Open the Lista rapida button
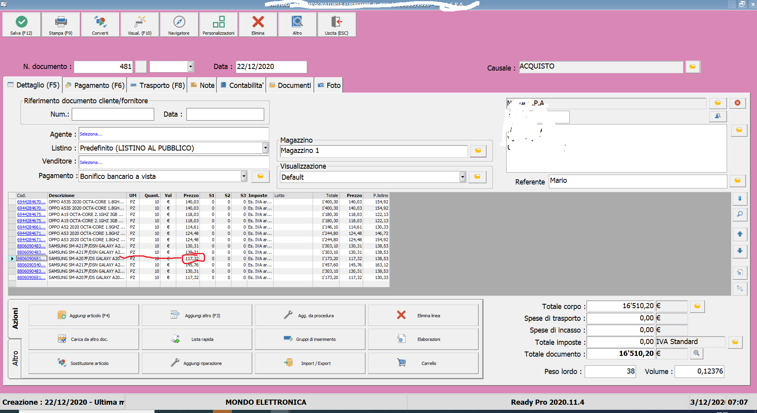The image size is (757, 413). pyautogui.click(x=197, y=339)
